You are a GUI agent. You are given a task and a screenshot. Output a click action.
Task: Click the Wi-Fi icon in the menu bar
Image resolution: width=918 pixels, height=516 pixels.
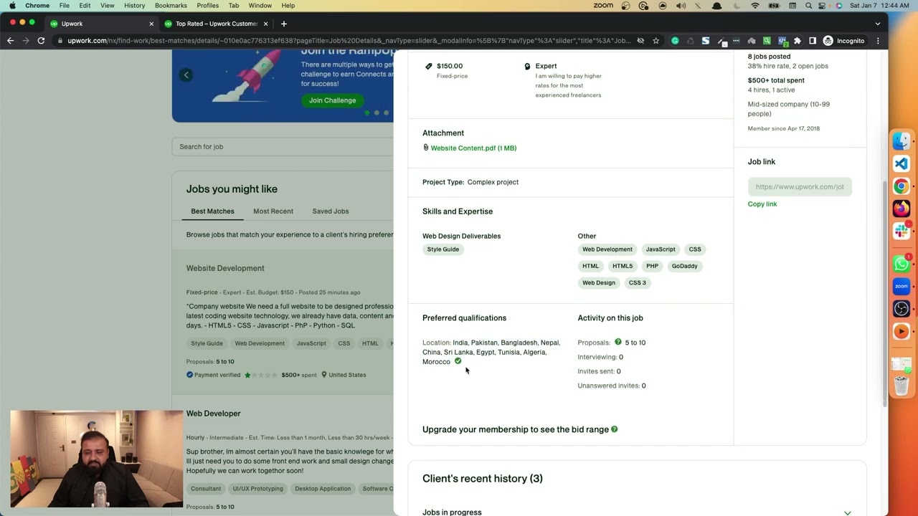[755, 6]
